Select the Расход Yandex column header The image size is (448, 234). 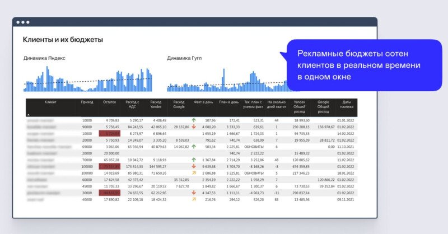(x=156, y=105)
